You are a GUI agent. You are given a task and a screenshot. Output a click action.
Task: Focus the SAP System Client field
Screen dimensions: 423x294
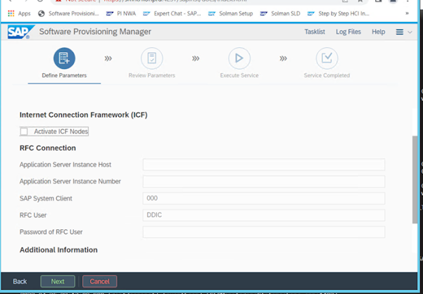(x=263, y=198)
